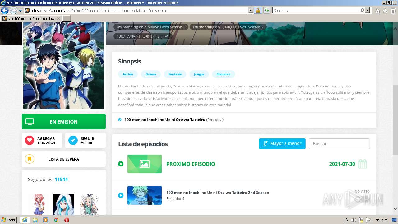
Task: Open the media player taskbar icon
Action: (x=46, y=220)
